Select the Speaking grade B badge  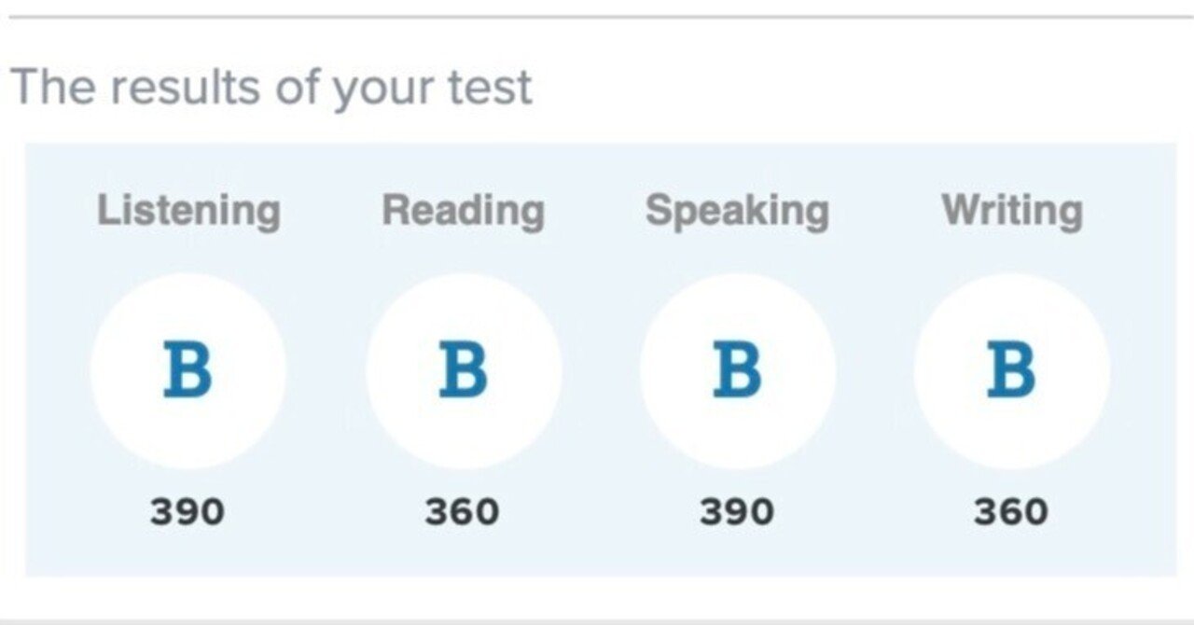click(x=737, y=370)
